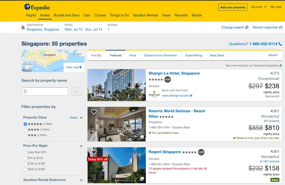Open the photo gallery icon on Shangri-La's thumbnail
The image size is (285, 185).
click(142, 98)
